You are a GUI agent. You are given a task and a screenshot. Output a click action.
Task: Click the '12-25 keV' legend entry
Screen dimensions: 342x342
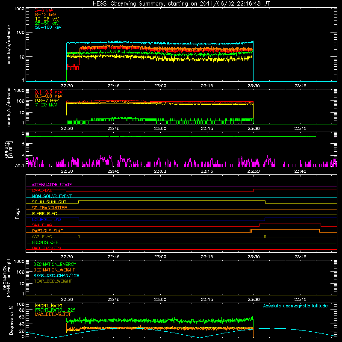point(47,19)
